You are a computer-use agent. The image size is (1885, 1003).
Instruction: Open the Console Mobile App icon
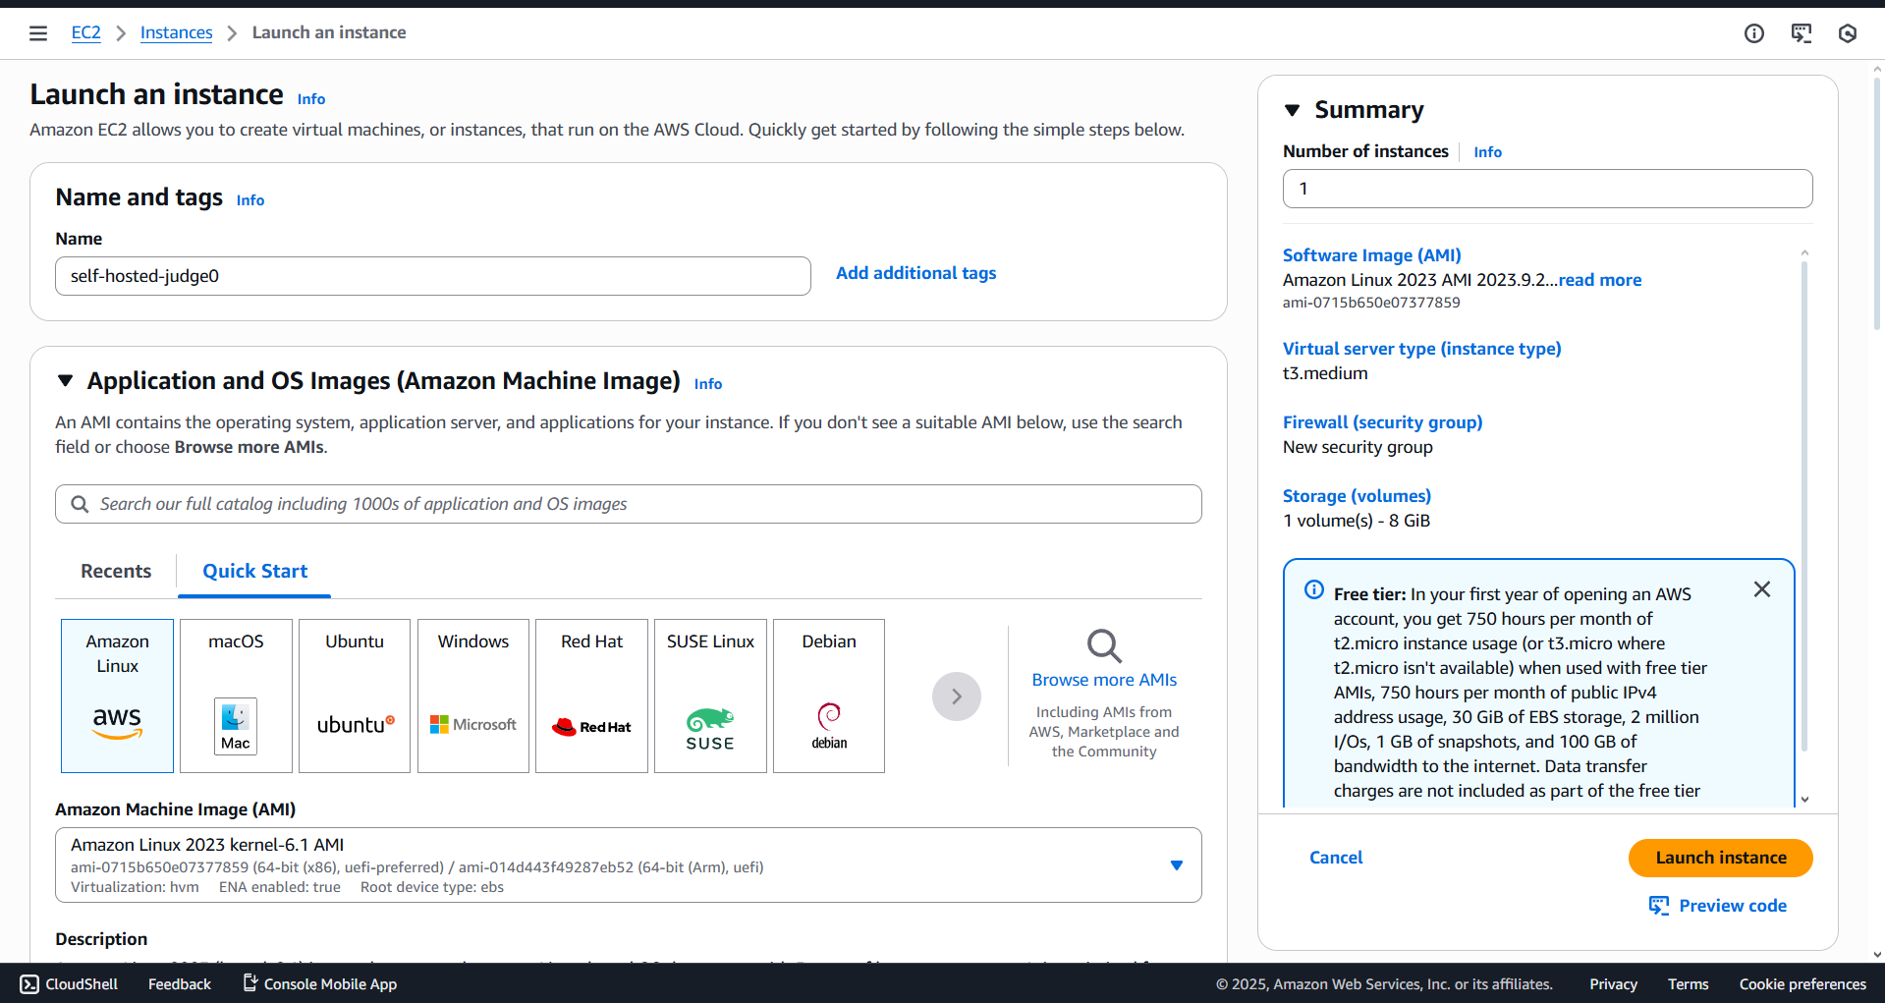249,982
